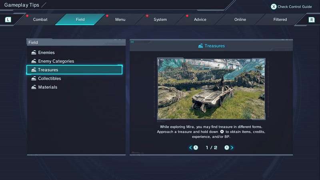This screenshot has height=180, width=320.
Task: Select Enemy Categories in the Field list
Action: tap(56, 61)
